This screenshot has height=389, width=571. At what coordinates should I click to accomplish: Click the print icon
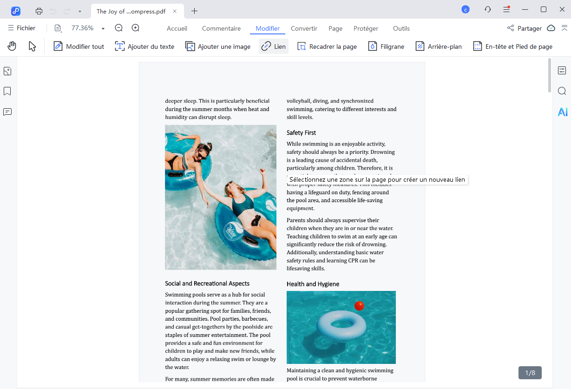click(x=39, y=11)
